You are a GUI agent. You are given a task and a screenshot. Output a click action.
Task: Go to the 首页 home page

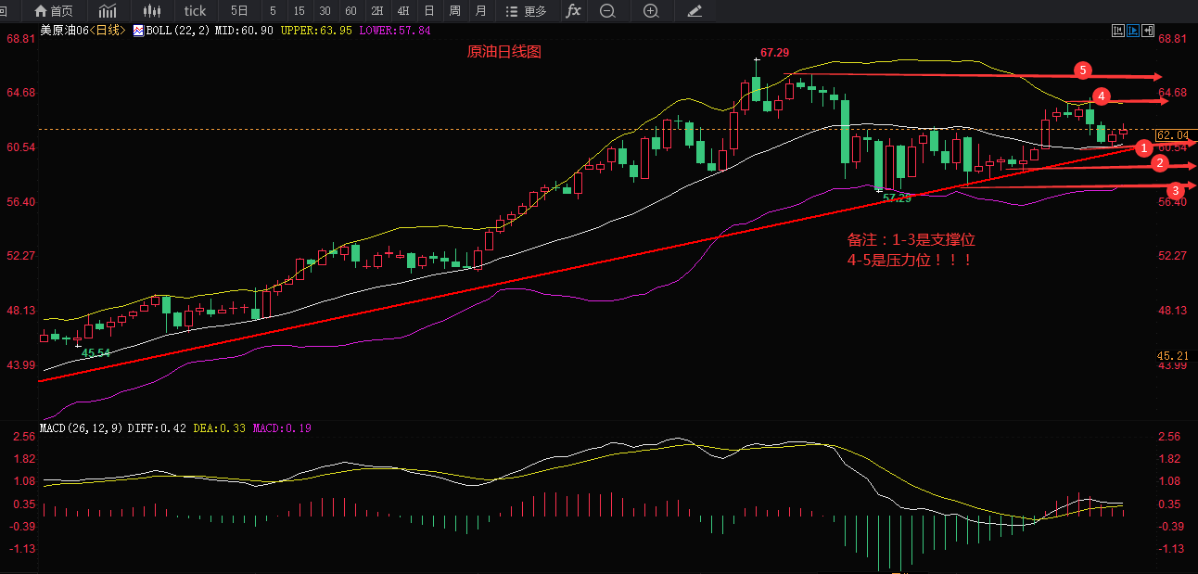[x=53, y=11]
